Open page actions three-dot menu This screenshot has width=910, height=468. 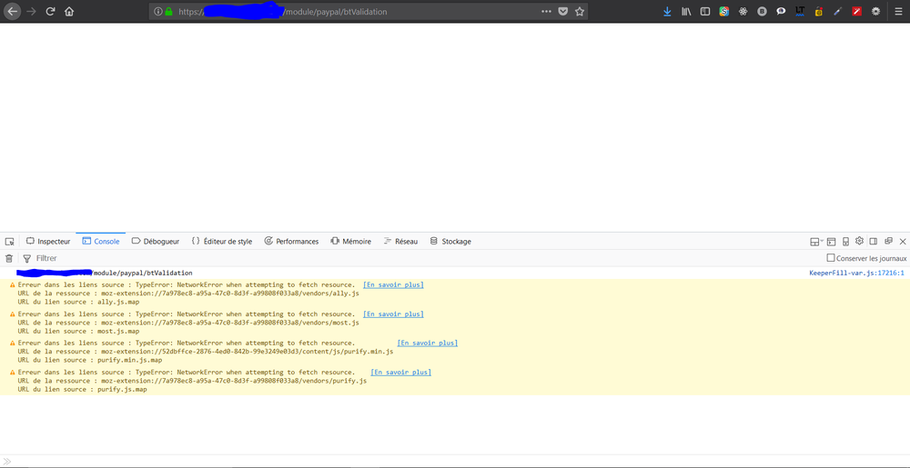546,11
